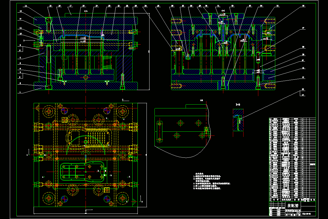328x219 pixels.
Task: Click part balloon number "14"
Action: coord(26,5)
